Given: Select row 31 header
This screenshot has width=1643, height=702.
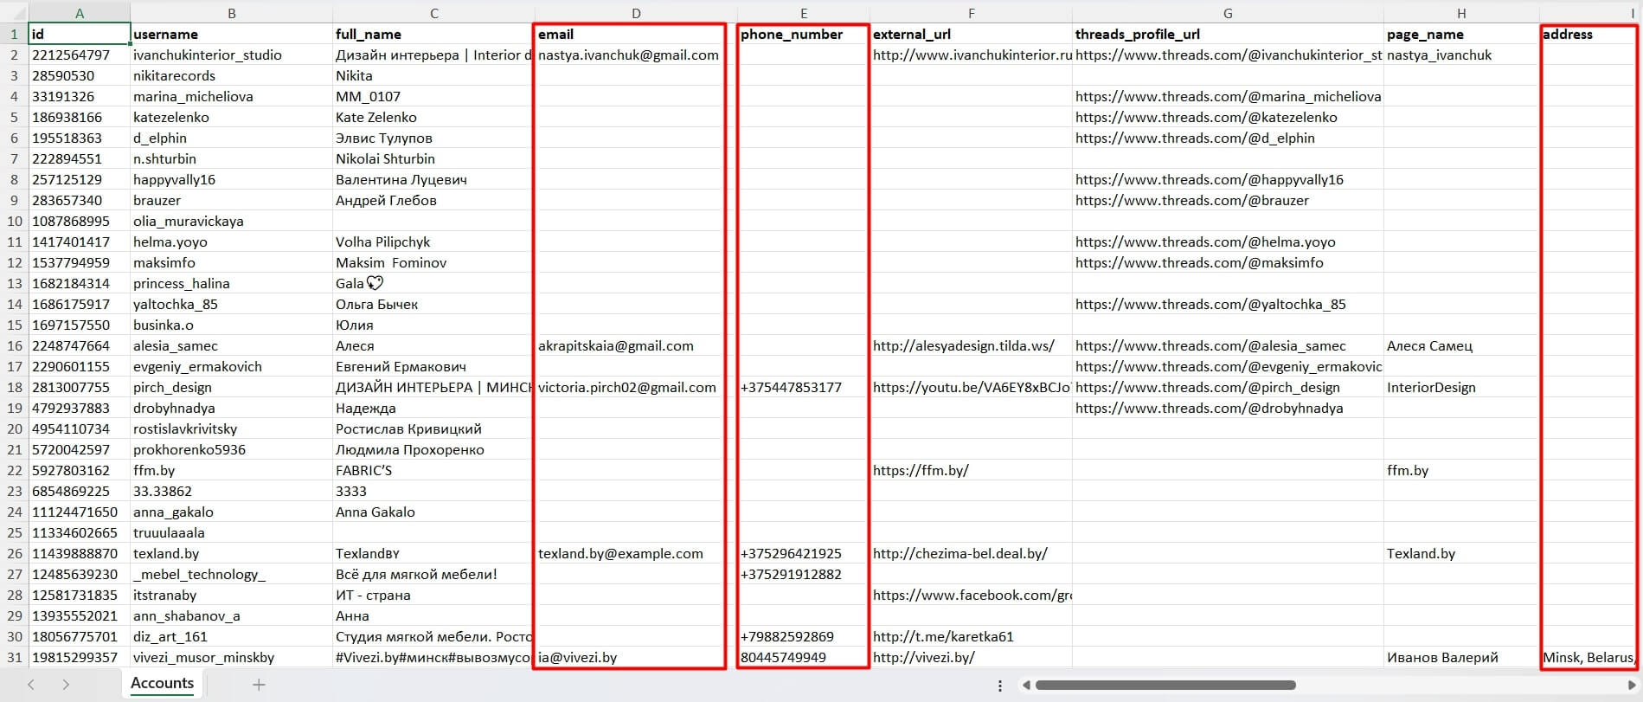Looking at the screenshot, I should [14, 657].
